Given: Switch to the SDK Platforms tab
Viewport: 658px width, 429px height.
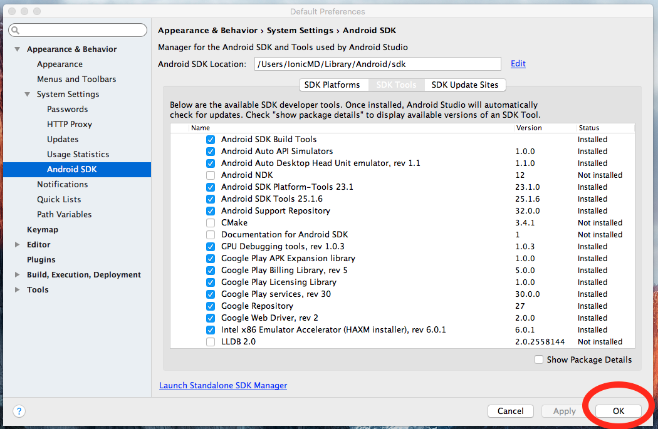Looking at the screenshot, I should (332, 85).
